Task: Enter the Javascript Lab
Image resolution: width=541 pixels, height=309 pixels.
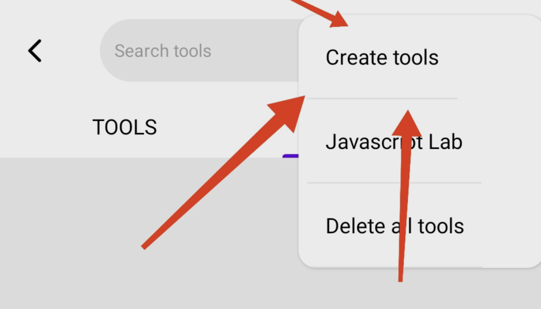Action: click(394, 142)
